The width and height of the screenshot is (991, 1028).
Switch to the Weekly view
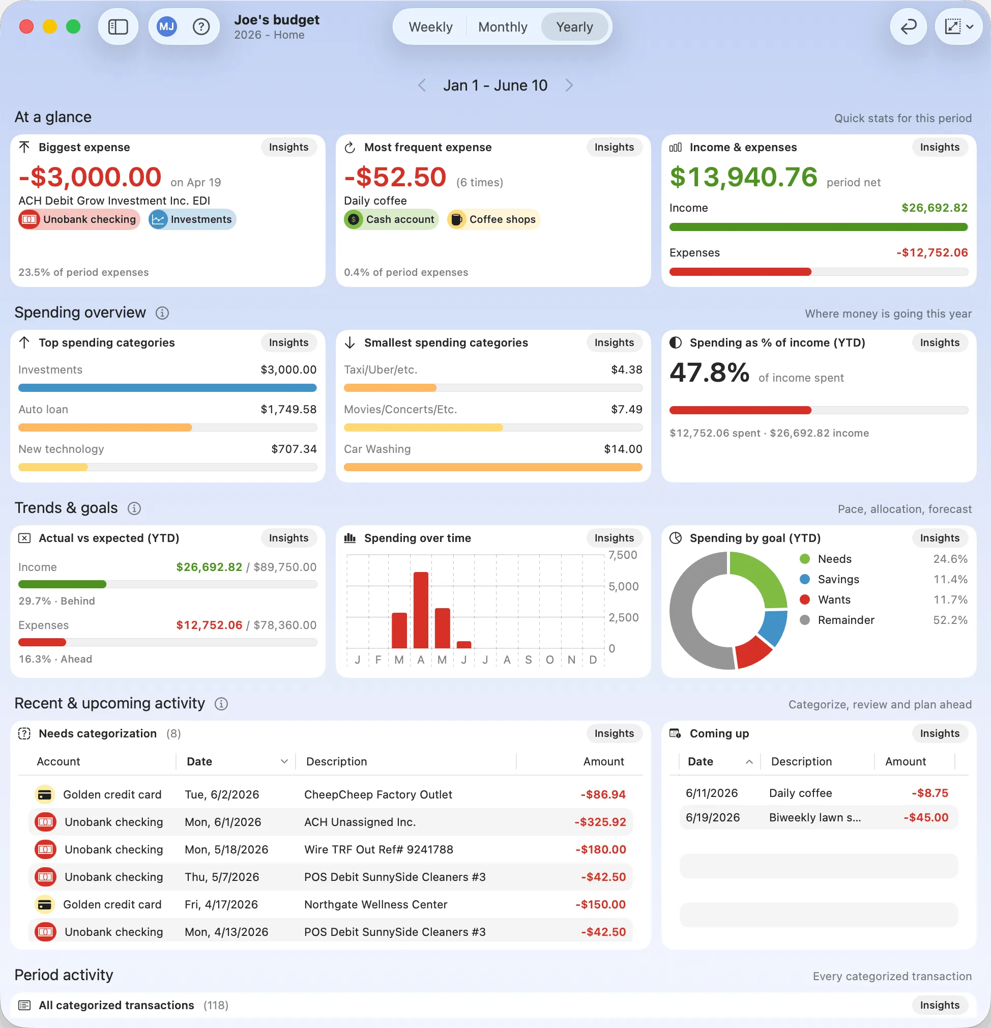coord(430,27)
